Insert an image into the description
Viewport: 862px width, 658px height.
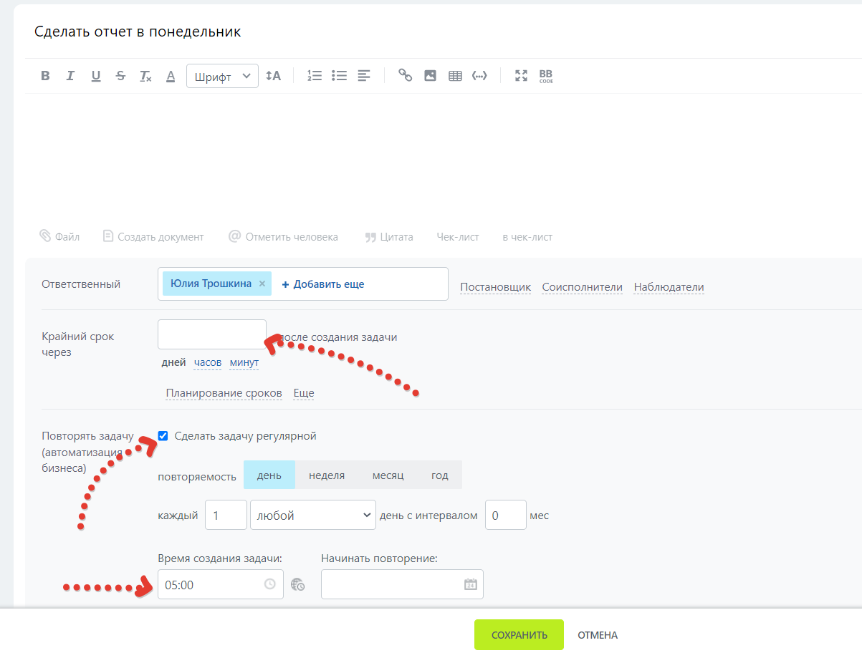click(430, 76)
